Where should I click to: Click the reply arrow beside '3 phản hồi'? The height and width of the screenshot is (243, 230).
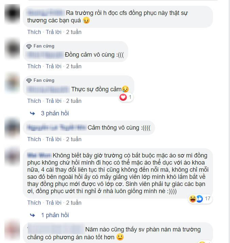pos(32,113)
